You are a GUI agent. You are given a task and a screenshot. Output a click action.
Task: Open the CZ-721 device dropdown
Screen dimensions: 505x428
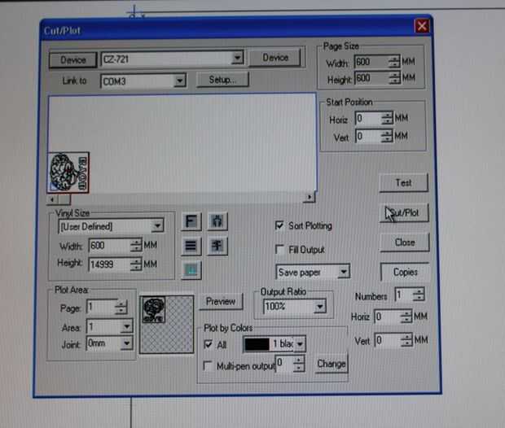(x=237, y=59)
